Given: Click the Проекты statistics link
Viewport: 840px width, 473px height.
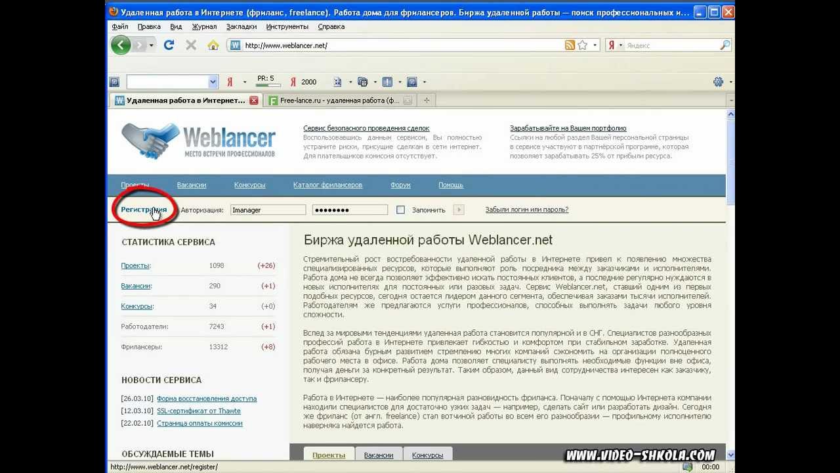Looking at the screenshot, I should (x=135, y=265).
